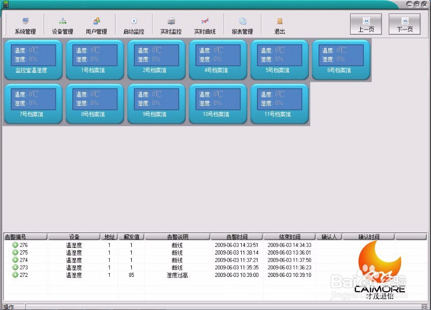Viewport: 431px width, 310px height.
Task: Select end time 2009-06-03 13:36:01
Action: tap(290, 252)
